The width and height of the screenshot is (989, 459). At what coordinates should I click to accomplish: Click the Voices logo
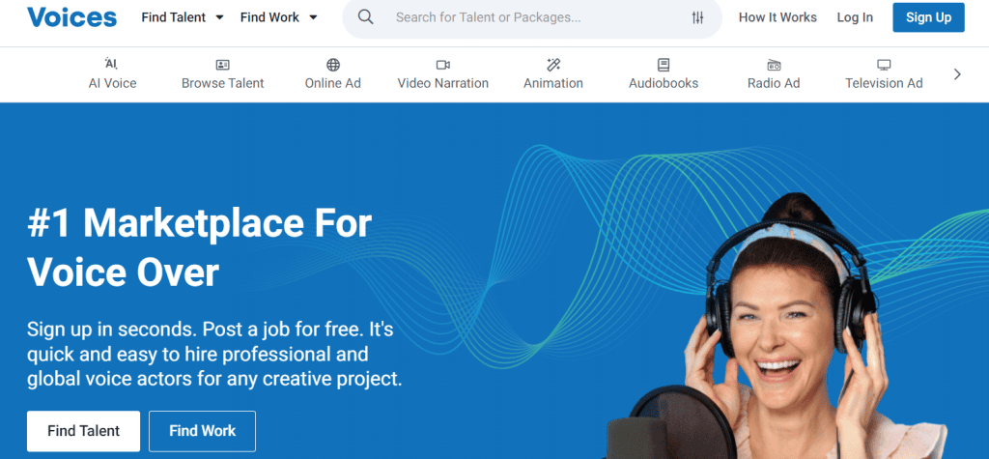(71, 17)
